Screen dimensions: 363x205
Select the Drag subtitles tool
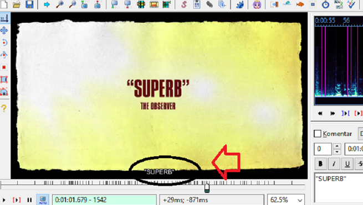[x=4, y=30]
